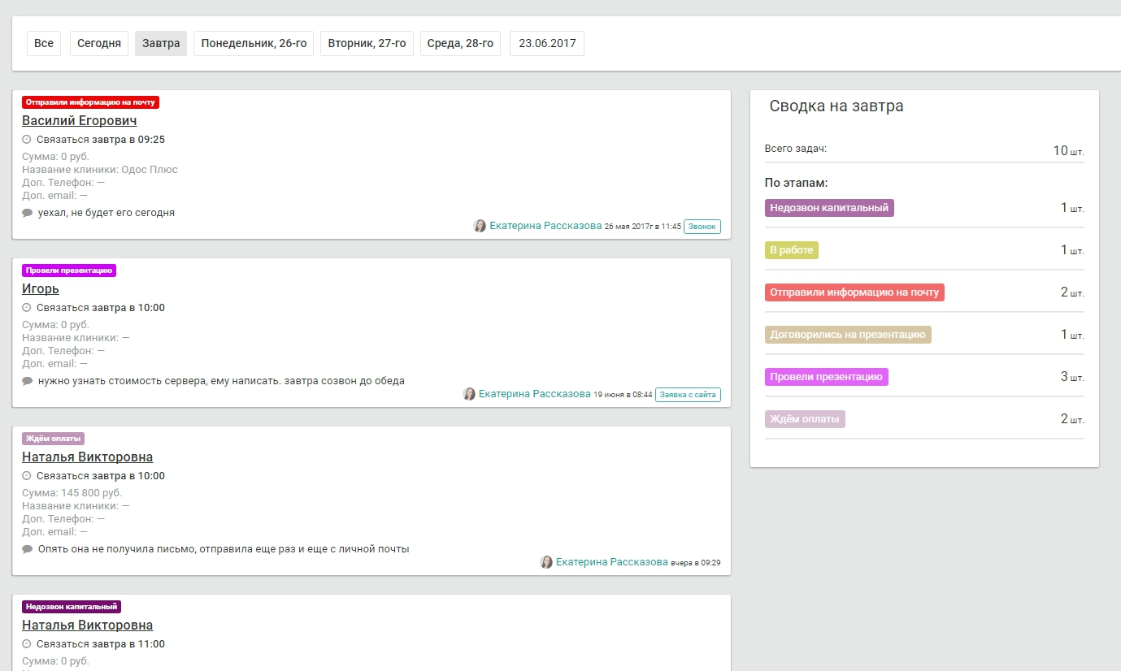Click the comment icon beside "Опять она не получила письмо"
This screenshot has height=671, width=1121.
point(28,549)
